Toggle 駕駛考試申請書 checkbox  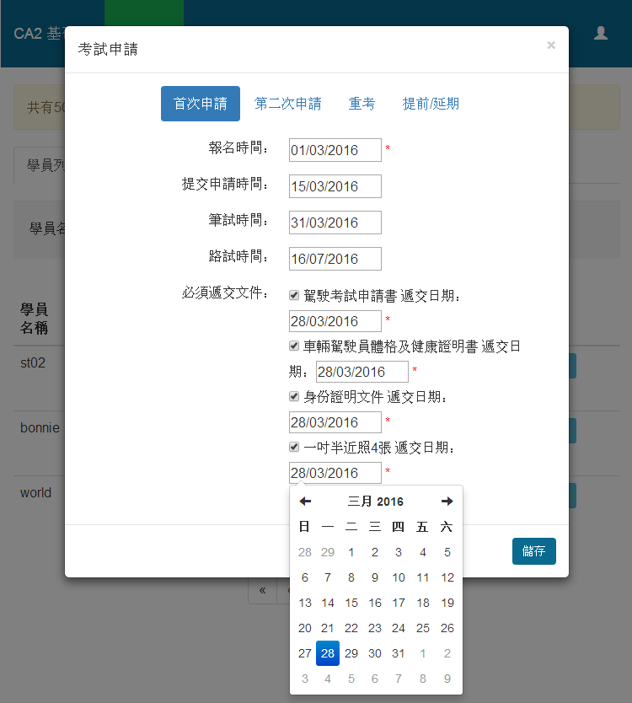294,296
